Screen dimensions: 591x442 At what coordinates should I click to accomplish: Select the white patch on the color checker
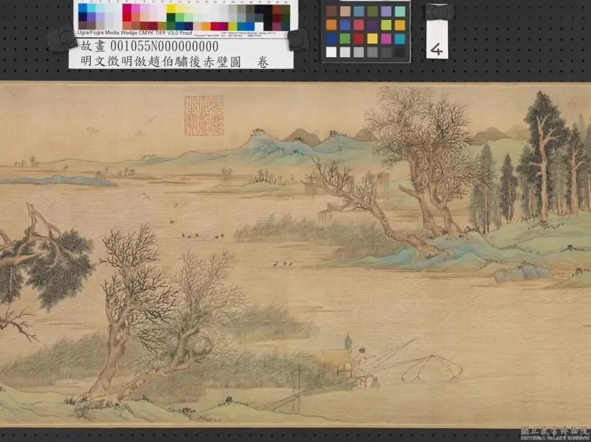pyautogui.click(x=332, y=52)
